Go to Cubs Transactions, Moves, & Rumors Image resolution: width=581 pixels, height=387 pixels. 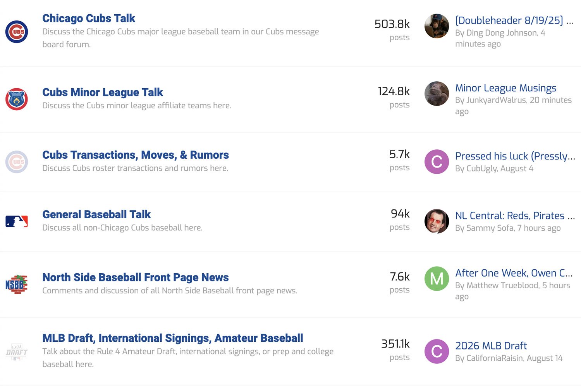[x=136, y=155]
